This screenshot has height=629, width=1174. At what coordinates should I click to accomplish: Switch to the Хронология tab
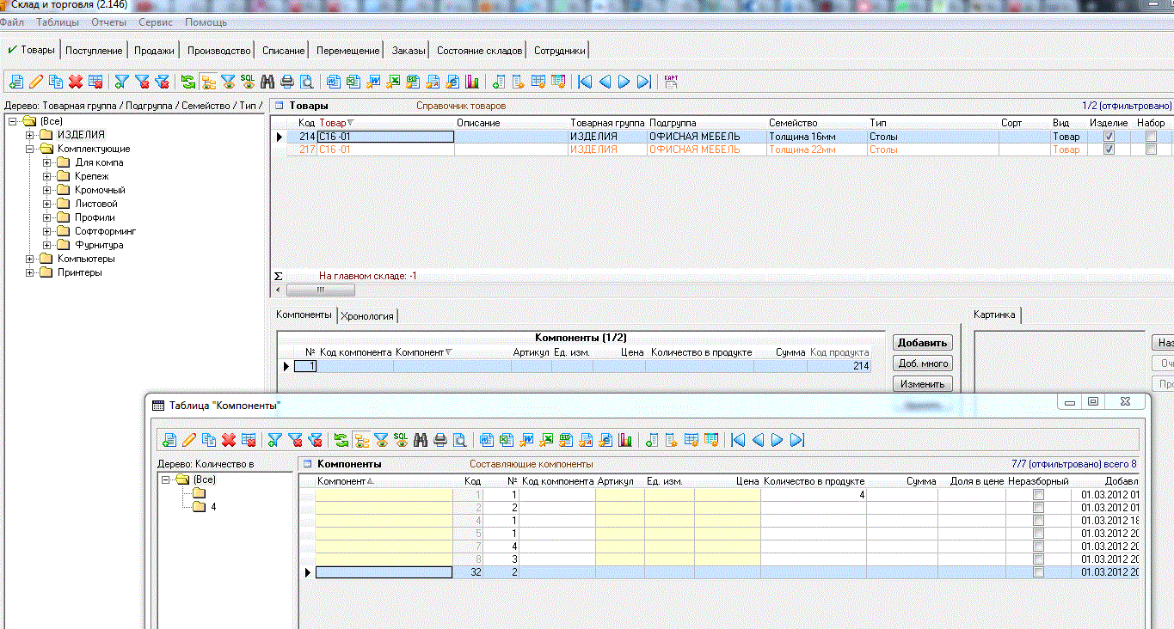coord(367,316)
